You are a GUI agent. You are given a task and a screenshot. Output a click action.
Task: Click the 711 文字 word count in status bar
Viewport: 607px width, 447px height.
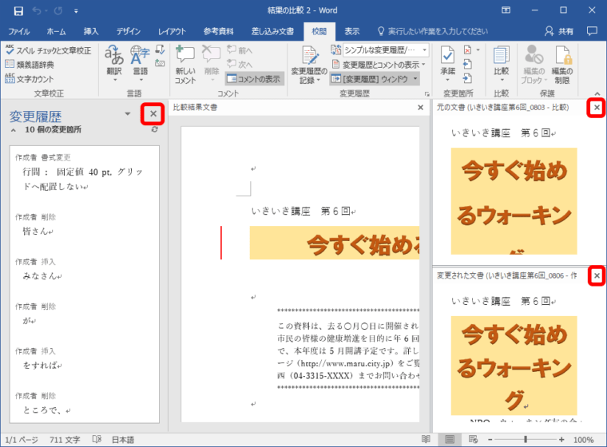coord(65,440)
